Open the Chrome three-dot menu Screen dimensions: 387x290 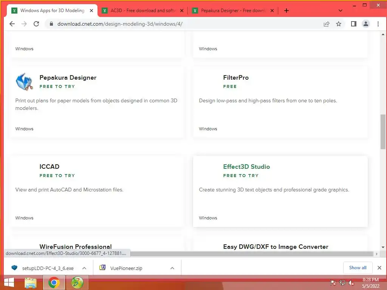(378, 24)
